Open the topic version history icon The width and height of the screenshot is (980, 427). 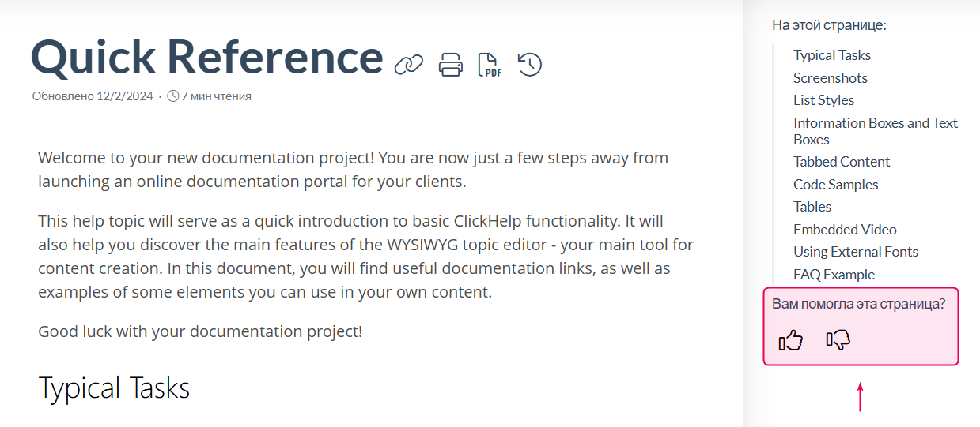[x=530, y=64]
